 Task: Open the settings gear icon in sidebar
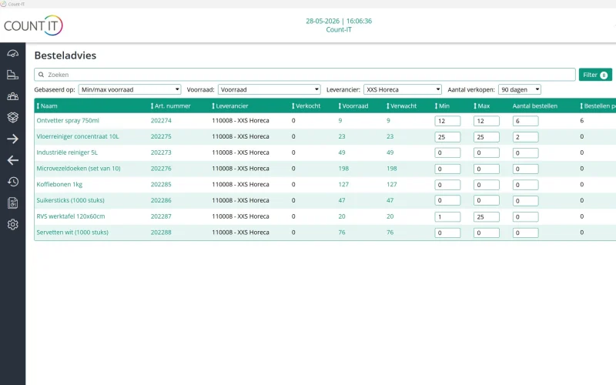click(12, 224)
